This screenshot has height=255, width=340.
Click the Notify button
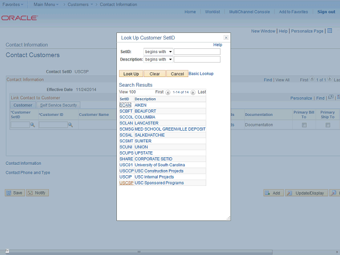point(37,193)
